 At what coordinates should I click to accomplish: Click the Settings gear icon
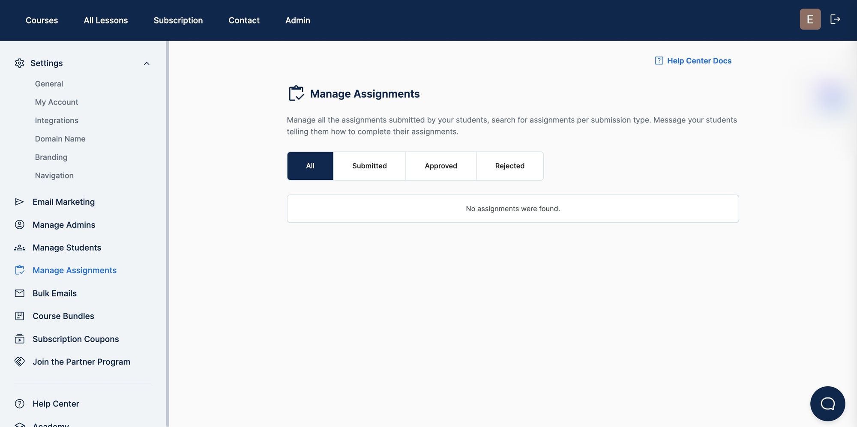point(20,63)
